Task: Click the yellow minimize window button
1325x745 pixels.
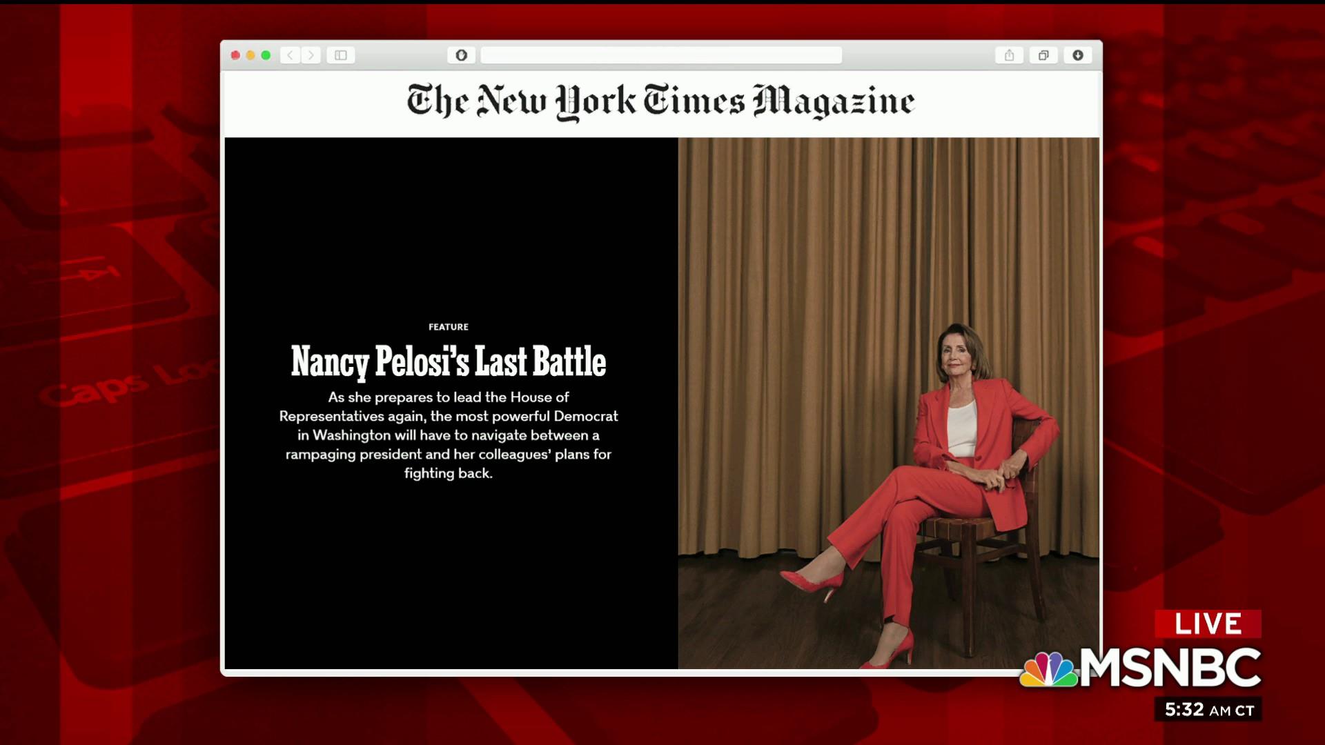Action: coord(251,55)
